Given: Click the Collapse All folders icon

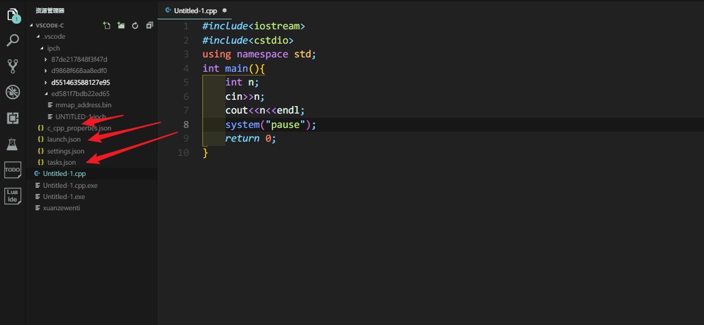Looking at the screenshot, I should coord(149,26).
